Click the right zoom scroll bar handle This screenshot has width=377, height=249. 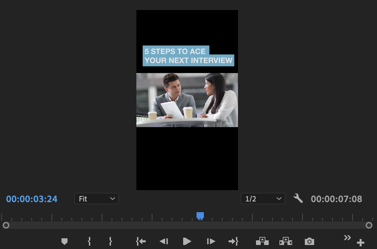coord(369,225)
